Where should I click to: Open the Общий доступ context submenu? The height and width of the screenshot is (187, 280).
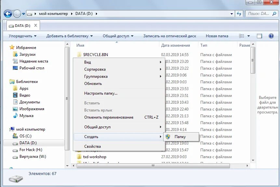[x=119, y=127]
